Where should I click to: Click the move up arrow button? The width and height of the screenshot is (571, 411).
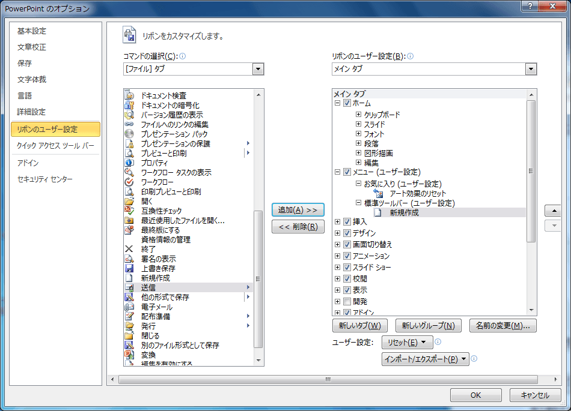tap(554, 211)
